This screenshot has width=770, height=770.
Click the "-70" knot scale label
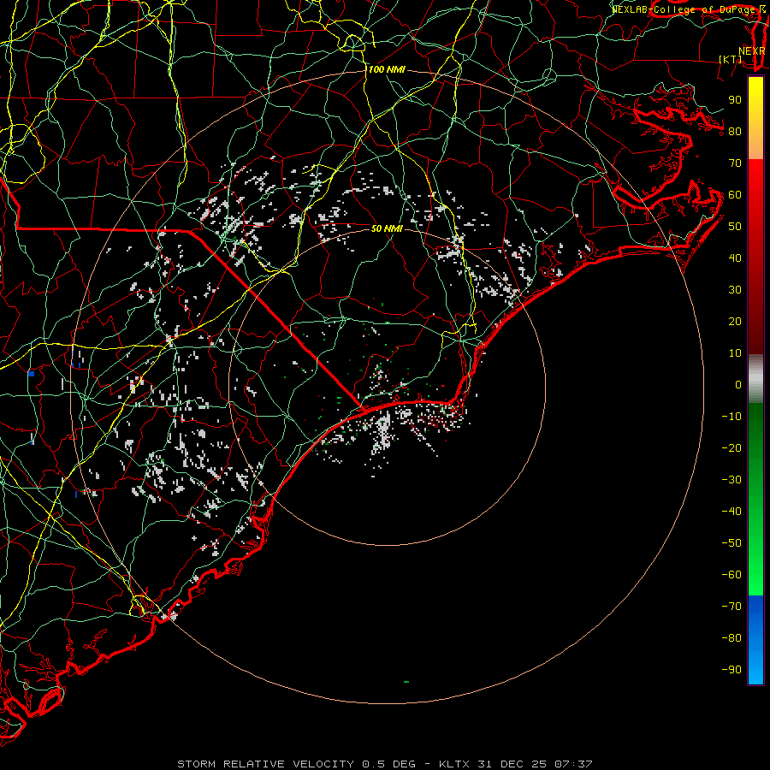731,607
